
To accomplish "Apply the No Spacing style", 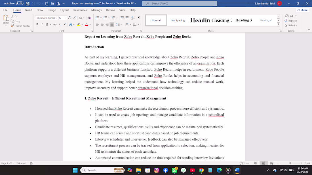I will tap(178, 20).
